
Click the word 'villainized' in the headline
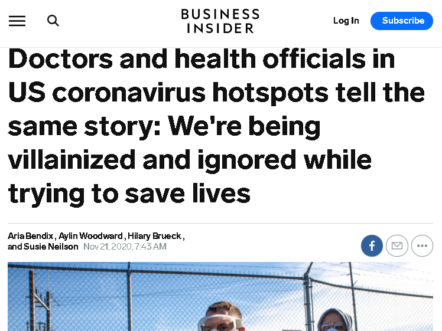point(71,160)
